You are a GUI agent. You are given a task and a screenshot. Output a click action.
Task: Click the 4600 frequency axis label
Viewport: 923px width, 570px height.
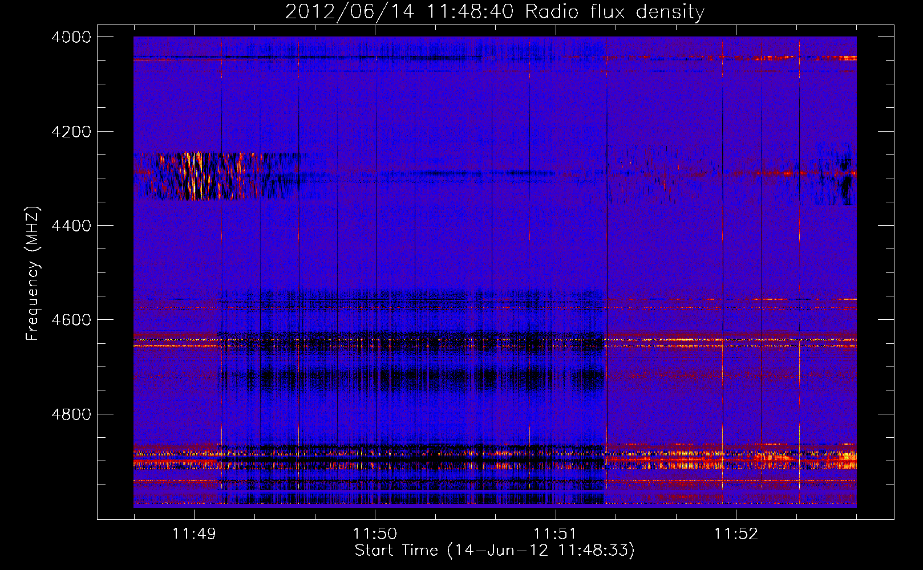pyautogui.click(x=71, y=320)
